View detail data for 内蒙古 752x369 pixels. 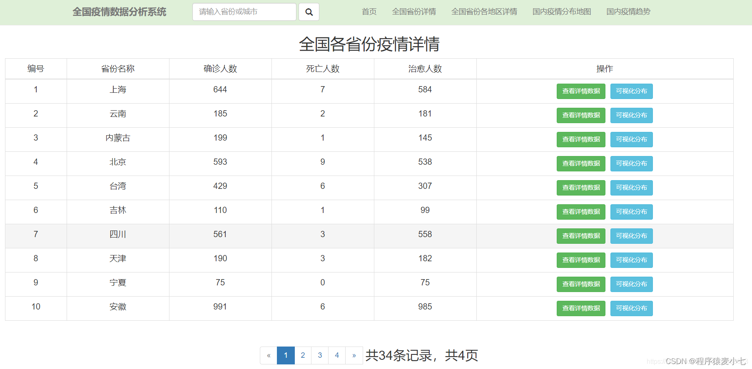point(581,140)
